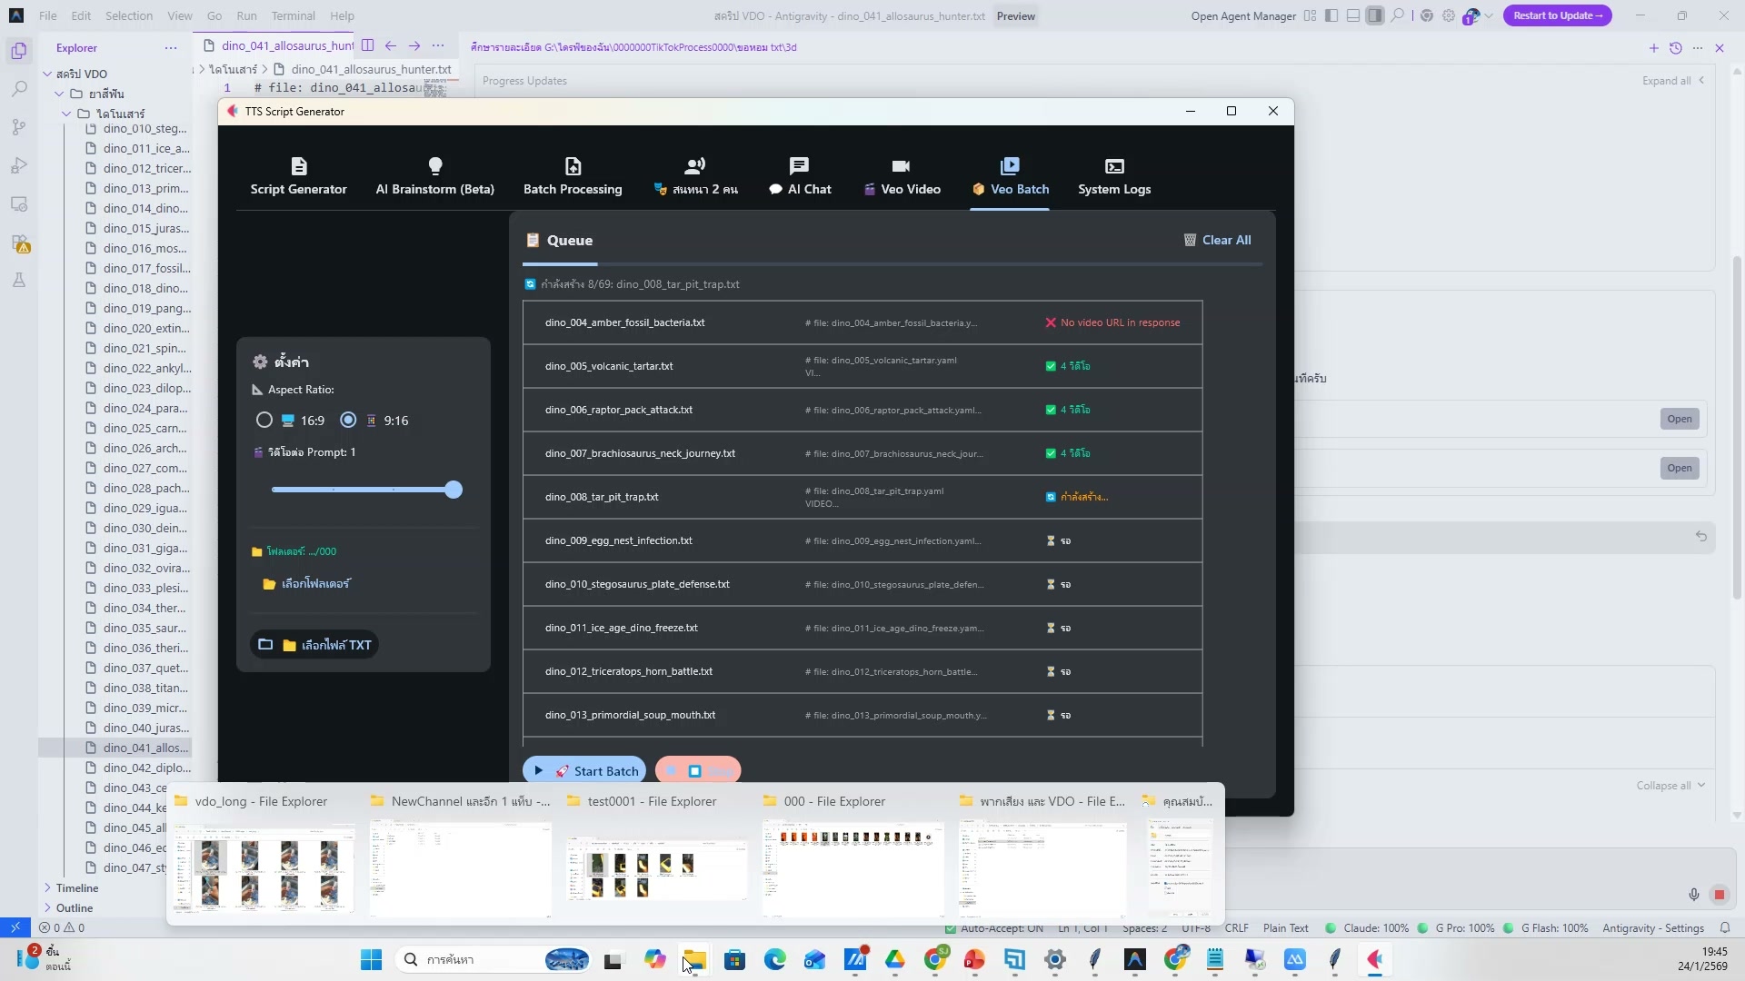Open AI Brainstorm (Beta) lightbulb tab
The width and height of the screenshot is (1745, 981).
pyautogui.click(x=435, y=167)
